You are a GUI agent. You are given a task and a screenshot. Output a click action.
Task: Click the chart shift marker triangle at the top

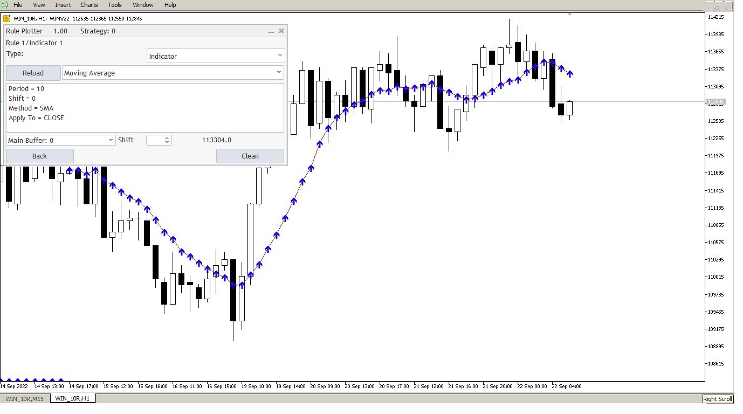pyautogui.click(x=569, y=15)
